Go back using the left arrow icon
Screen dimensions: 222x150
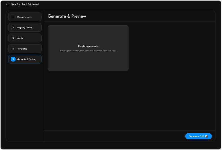click(7, 4)
